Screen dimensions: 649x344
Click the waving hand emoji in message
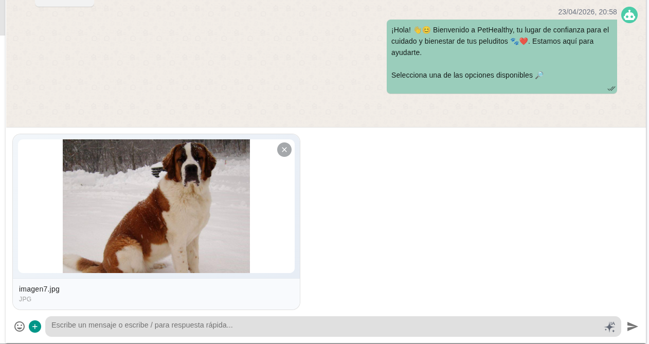417,30
